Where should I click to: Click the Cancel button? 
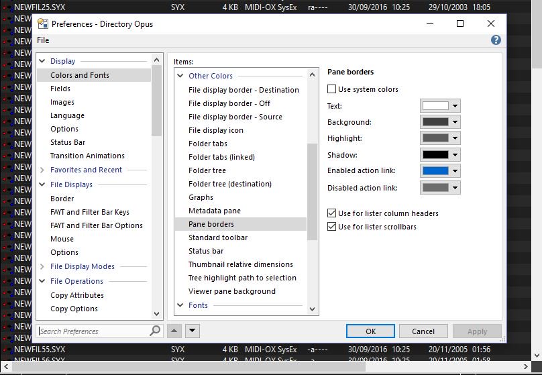point(423,331)
